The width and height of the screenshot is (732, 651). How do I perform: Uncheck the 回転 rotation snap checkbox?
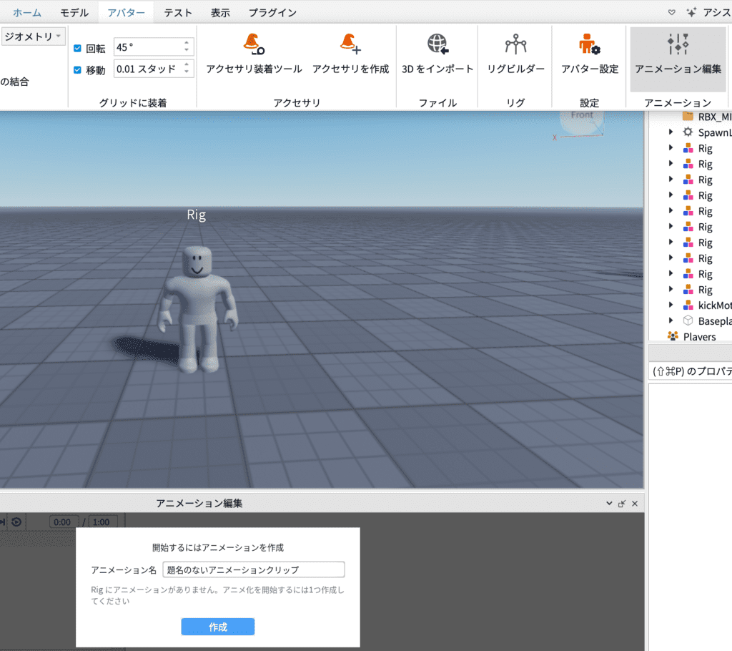[78, 49]
